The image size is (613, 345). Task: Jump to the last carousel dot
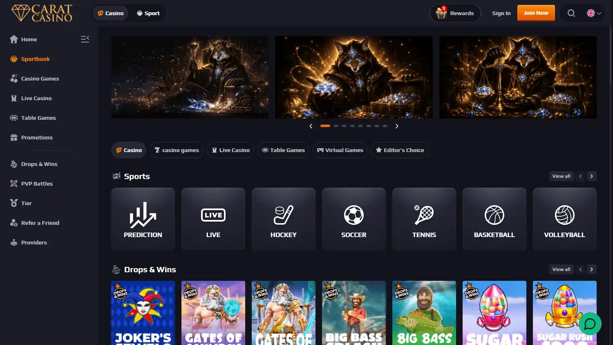click(385, 126)
